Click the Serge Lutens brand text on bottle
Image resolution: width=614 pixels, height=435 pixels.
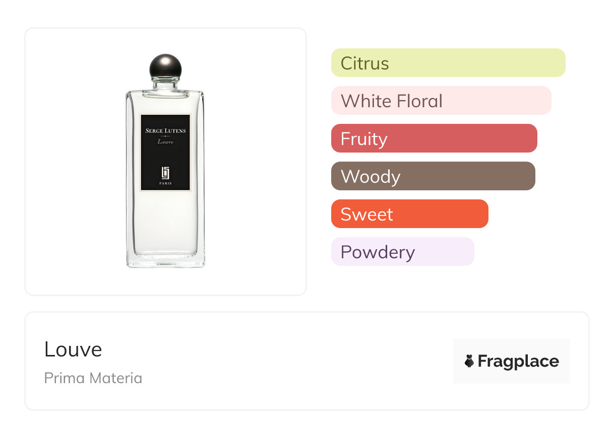pyautogui.click(x=165, y=131)
